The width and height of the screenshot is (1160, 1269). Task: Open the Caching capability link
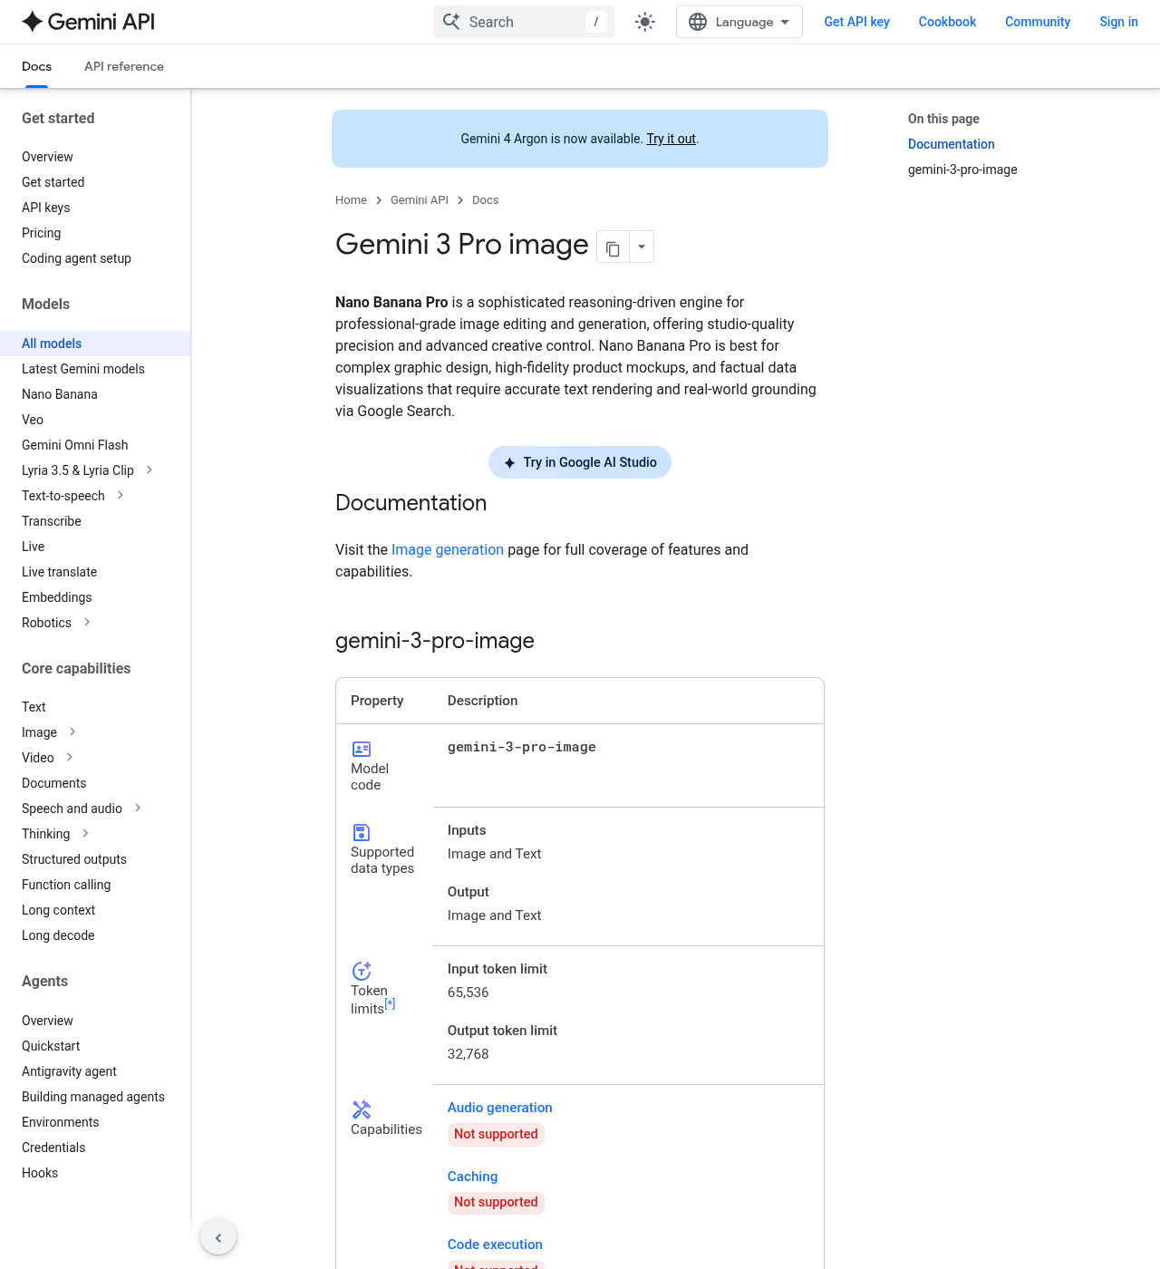pos(472,1177)
